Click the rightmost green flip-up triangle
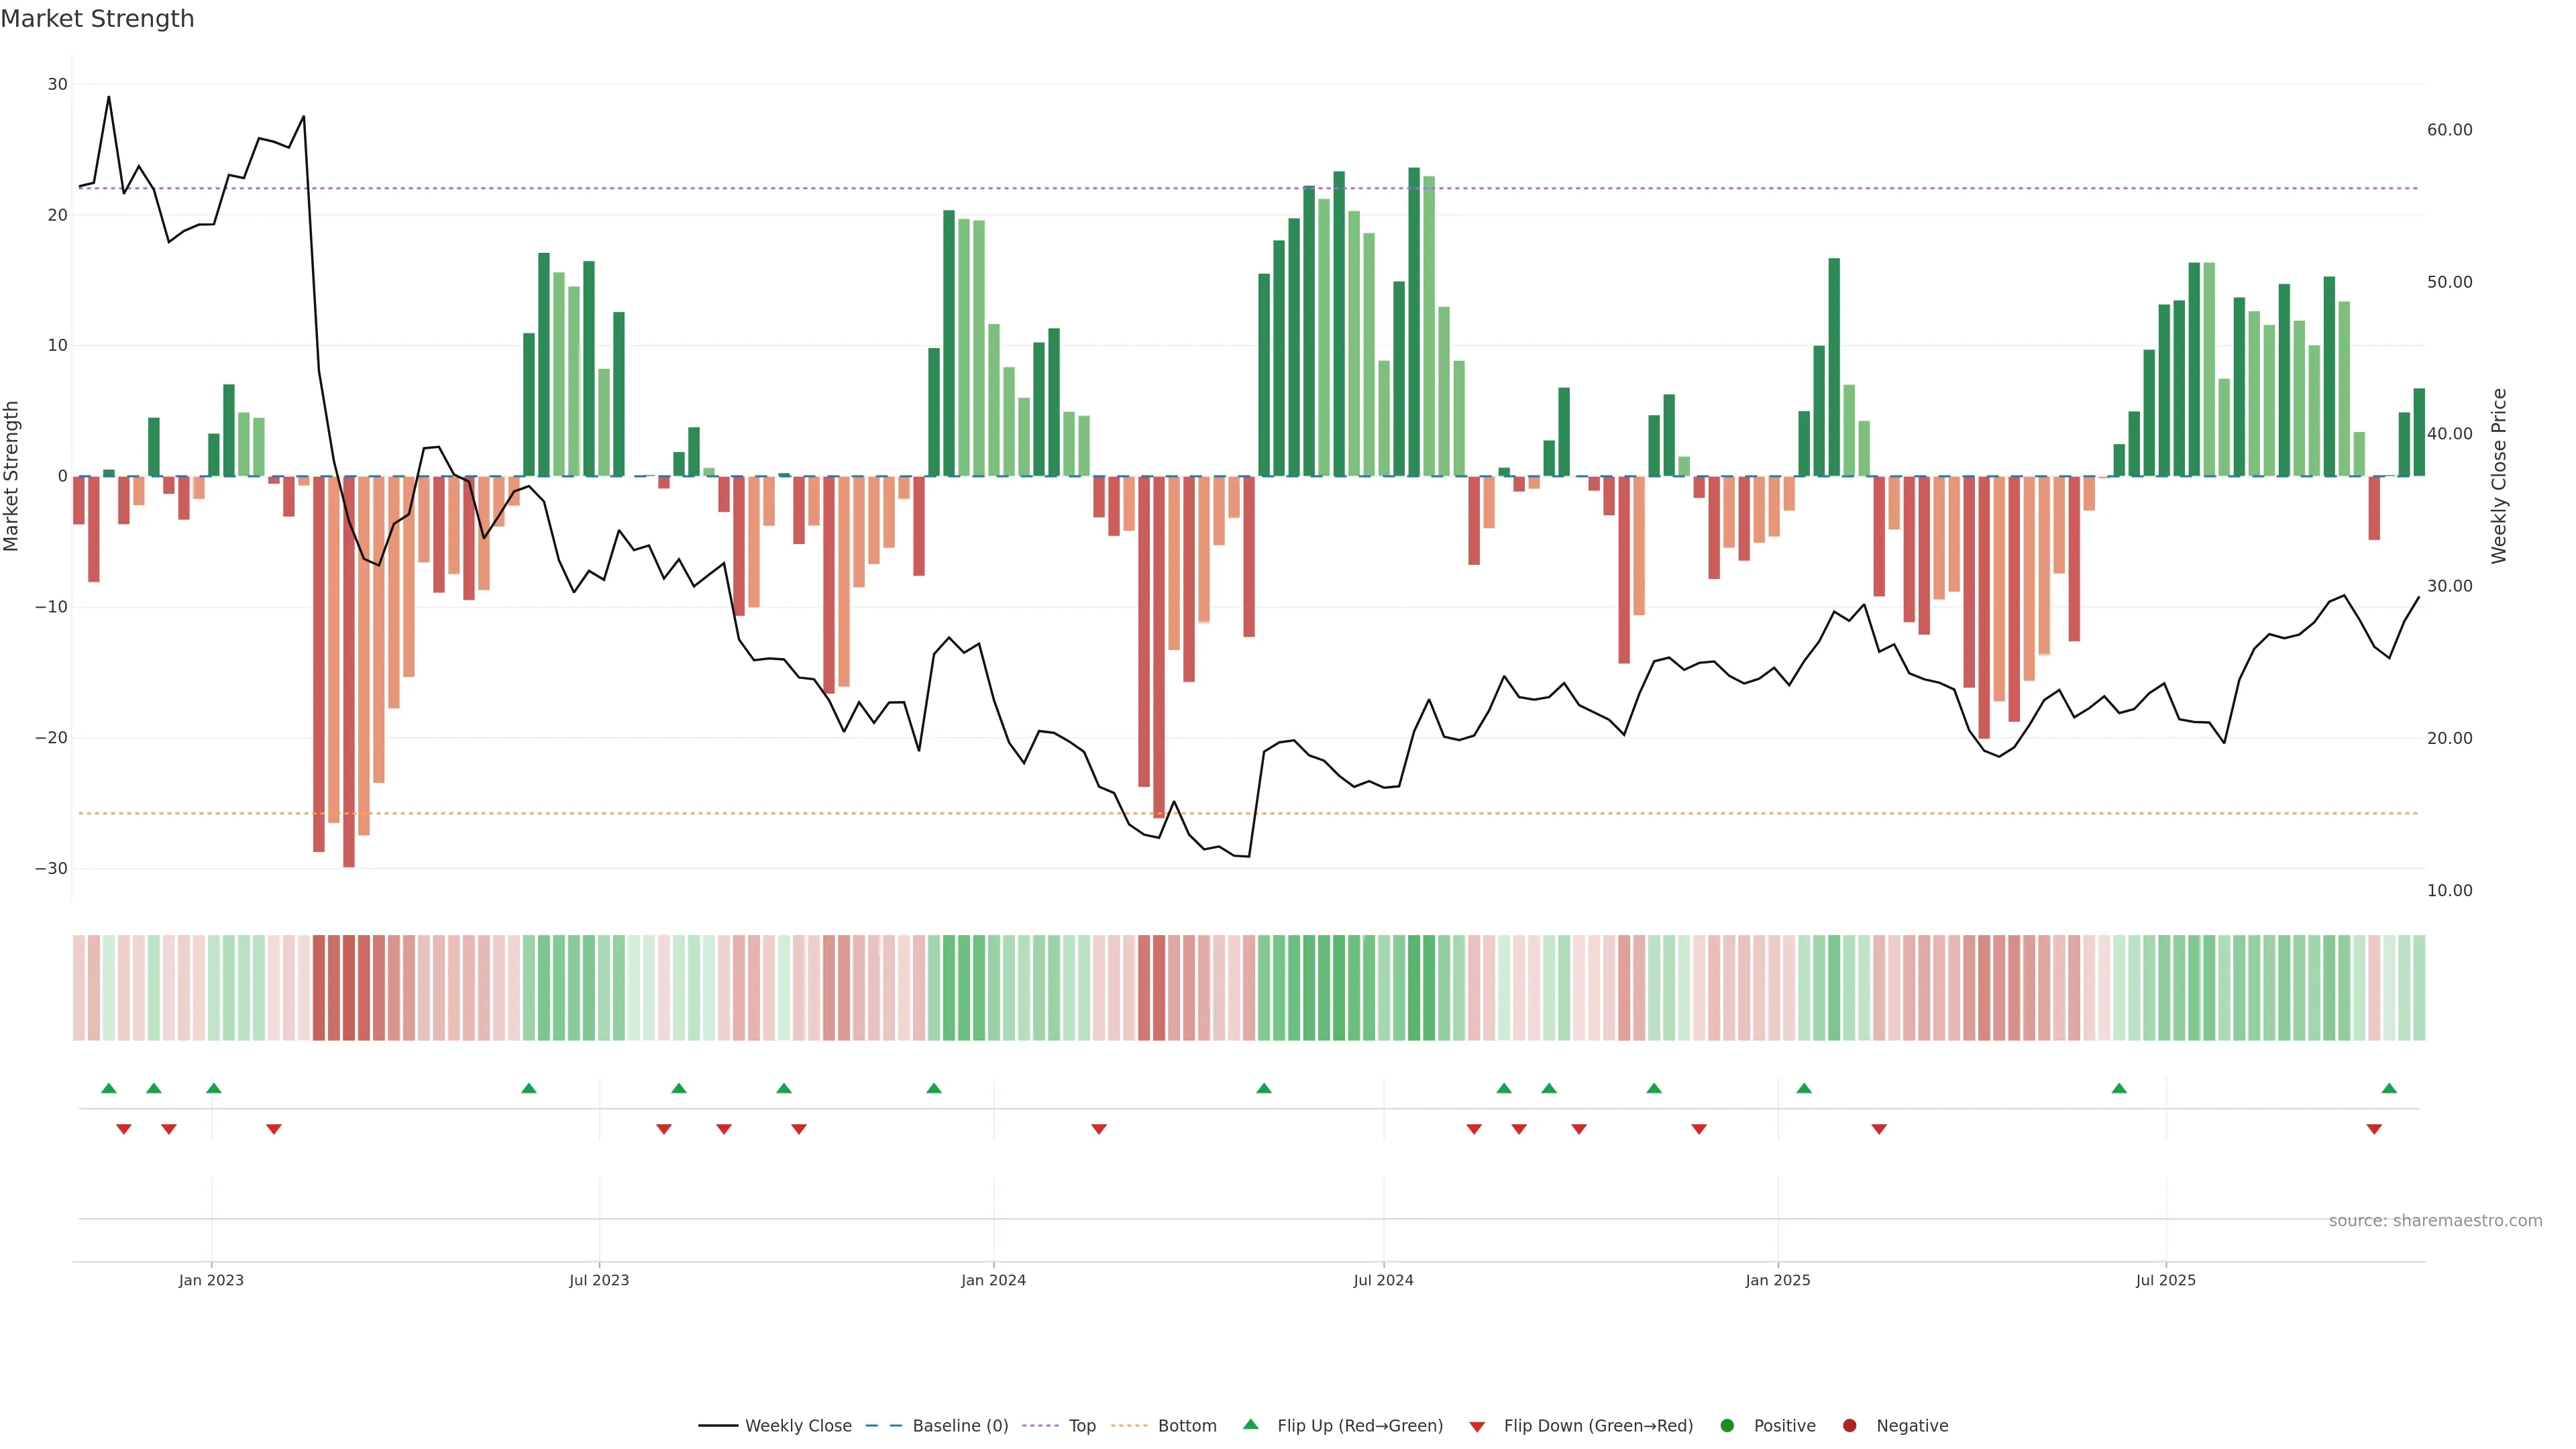Viewport: 2576px width, 1449px height. pos(2389,1088)
